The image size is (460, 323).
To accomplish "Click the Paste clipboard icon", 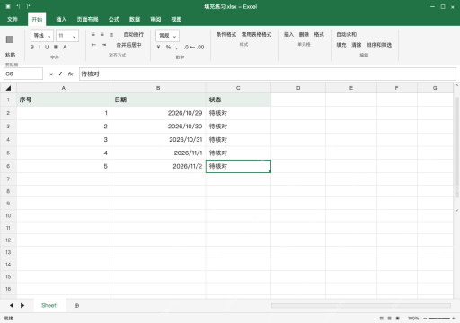I will [10, 39].
